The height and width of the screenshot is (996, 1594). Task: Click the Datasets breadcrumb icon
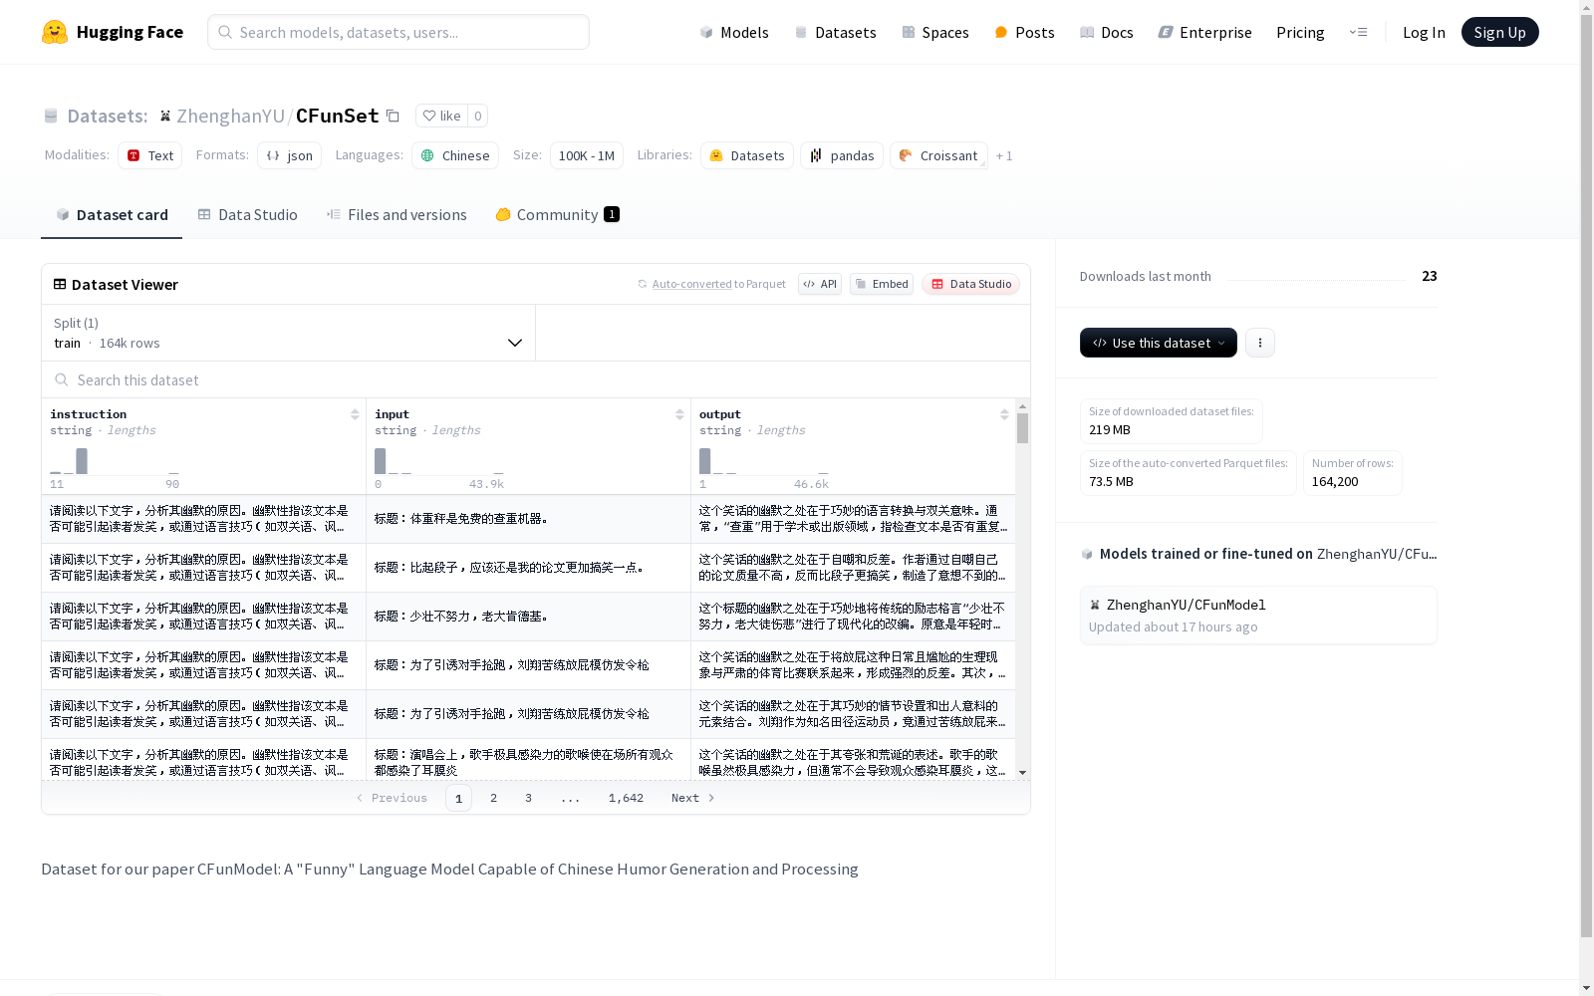pos(51,116)
